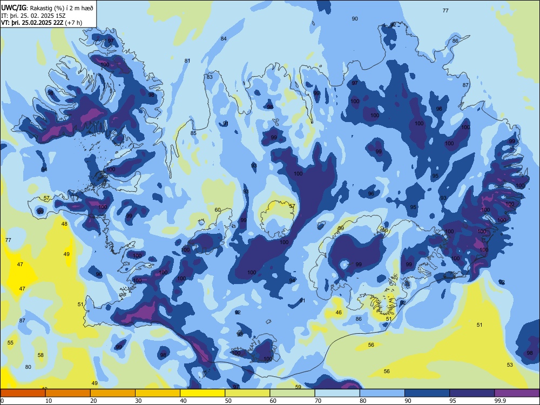Click the value 90 at top center-right
This screenshot has width=540, height=405.
pyautogui.click(x=355, y=19)
